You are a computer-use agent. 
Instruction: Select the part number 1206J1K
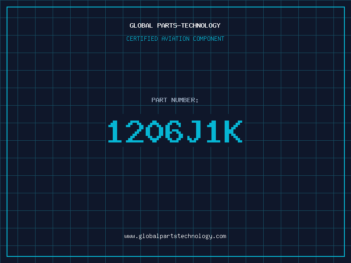coord(175,131)
